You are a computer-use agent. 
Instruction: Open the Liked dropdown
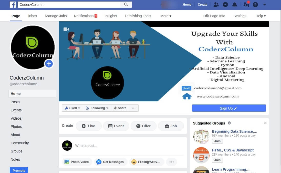point(72,108)
